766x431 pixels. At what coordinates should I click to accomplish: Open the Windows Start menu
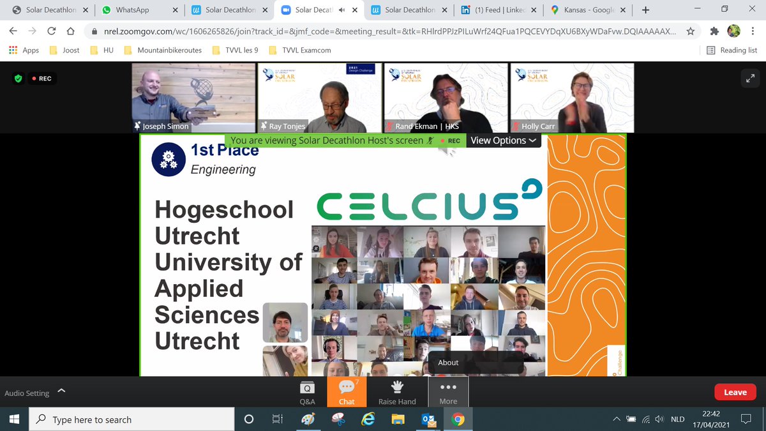pyautogui.click(x=15, y=420)
